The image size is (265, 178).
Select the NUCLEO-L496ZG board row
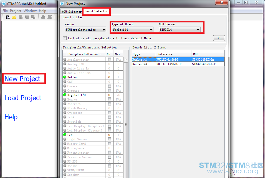tap(178, 60)
